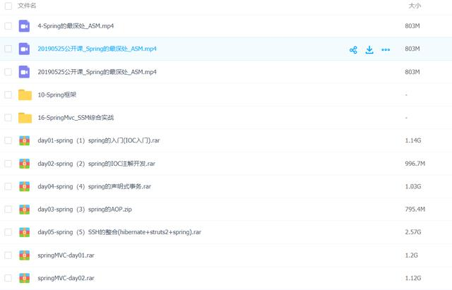Check the box for 4-Spring的最深处_ASM.mp4
This screenshot has height=290, width=452.
point(8,26)
